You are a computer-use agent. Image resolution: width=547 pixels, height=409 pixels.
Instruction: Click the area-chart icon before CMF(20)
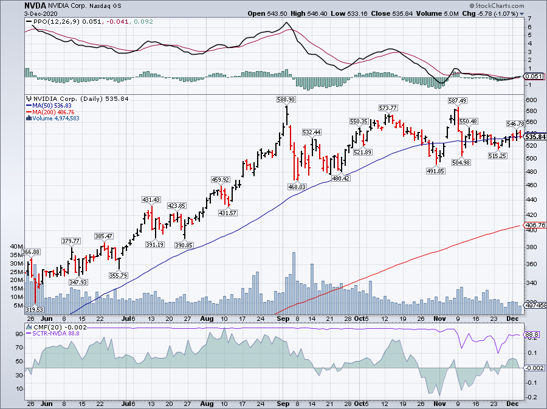coord(29,327)
